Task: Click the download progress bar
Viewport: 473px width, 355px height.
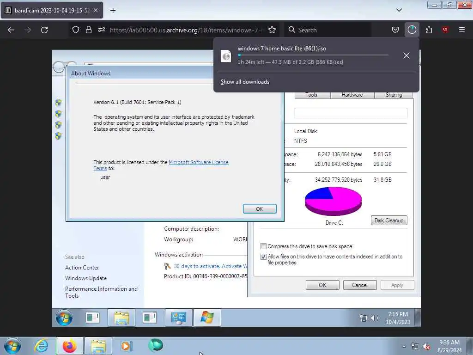Action: (x=313, y=55)
